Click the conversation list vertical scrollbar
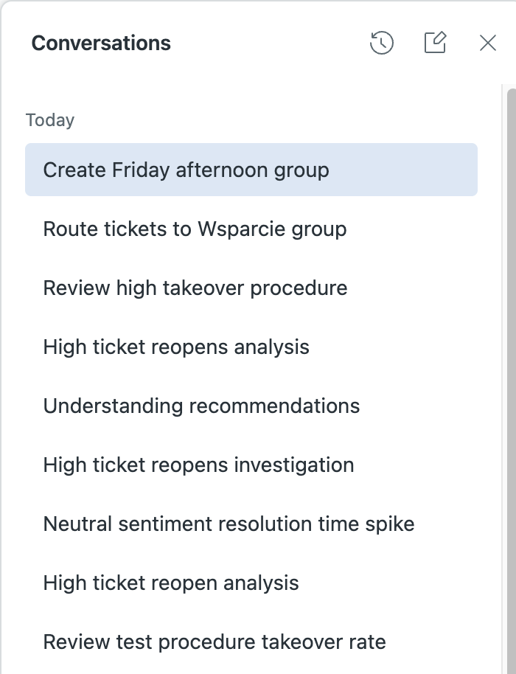 511,369
